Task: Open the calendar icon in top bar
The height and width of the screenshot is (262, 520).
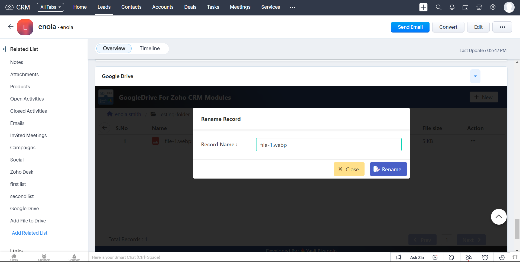Action: pos(465,7)
